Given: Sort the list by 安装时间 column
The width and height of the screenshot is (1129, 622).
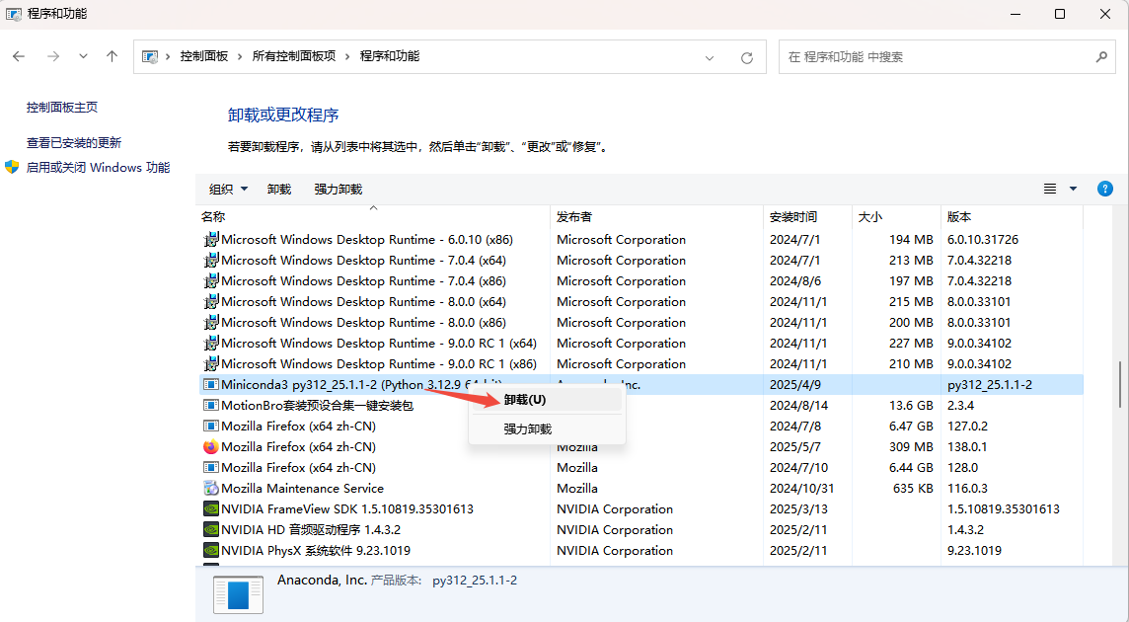Looking at the screenshot, I should [x=807, y=217].
